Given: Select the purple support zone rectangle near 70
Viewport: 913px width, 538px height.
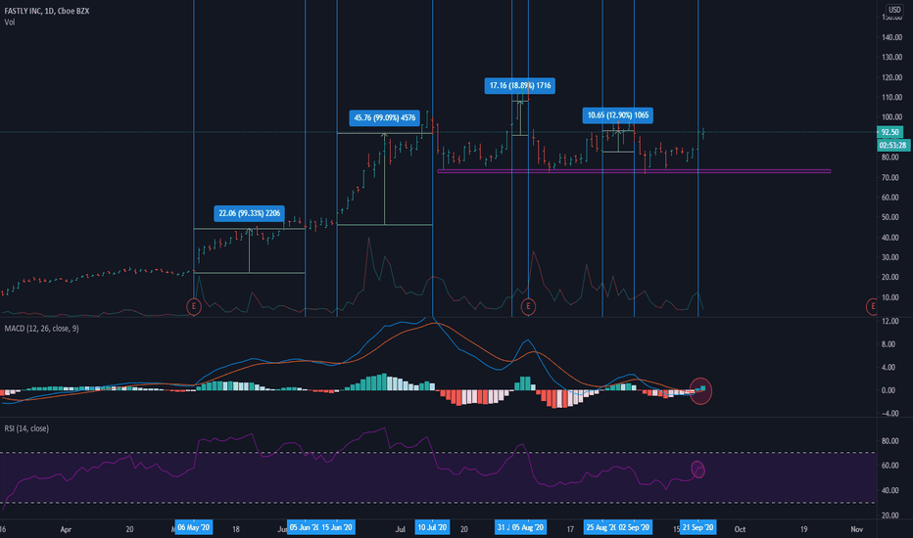Looking at the screenshot, I should (634, 171).
